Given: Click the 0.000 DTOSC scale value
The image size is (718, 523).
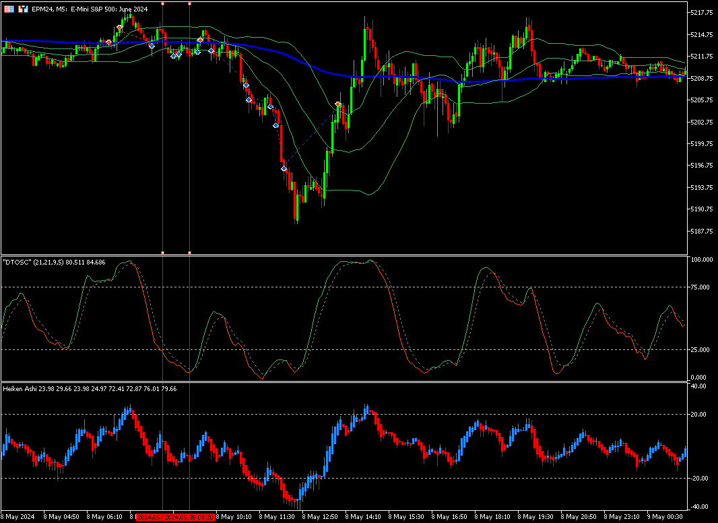Looking at the screenshot, I should (x=700, y=378).
